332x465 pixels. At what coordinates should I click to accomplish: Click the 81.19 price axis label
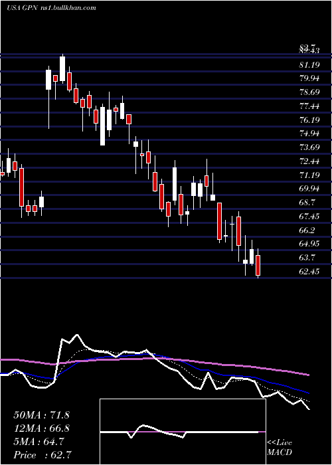click(x=309, y=65)
